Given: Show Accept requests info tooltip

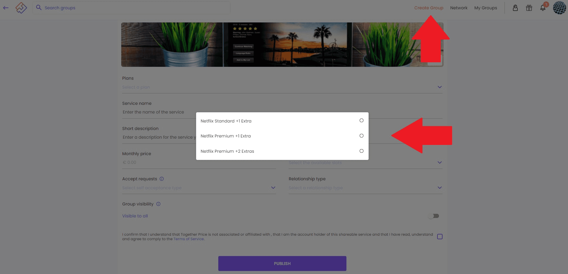Looking at the screenshot, I should coord(162,179).
